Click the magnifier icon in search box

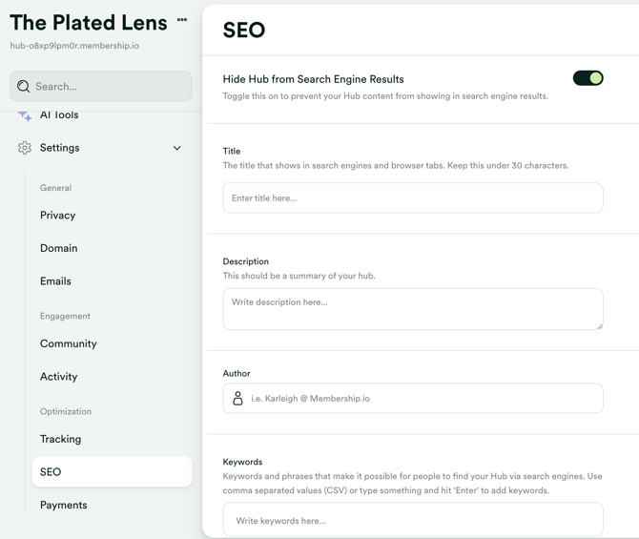tap(23, 86)
